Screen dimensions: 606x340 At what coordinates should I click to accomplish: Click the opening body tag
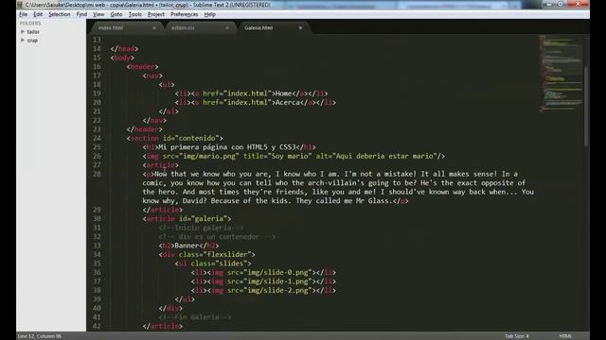click(x=122, y=58)
